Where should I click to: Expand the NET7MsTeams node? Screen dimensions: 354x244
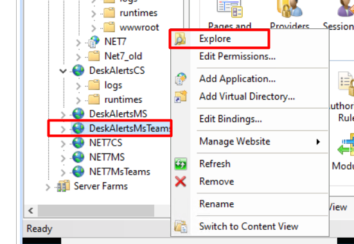(63, 172)
